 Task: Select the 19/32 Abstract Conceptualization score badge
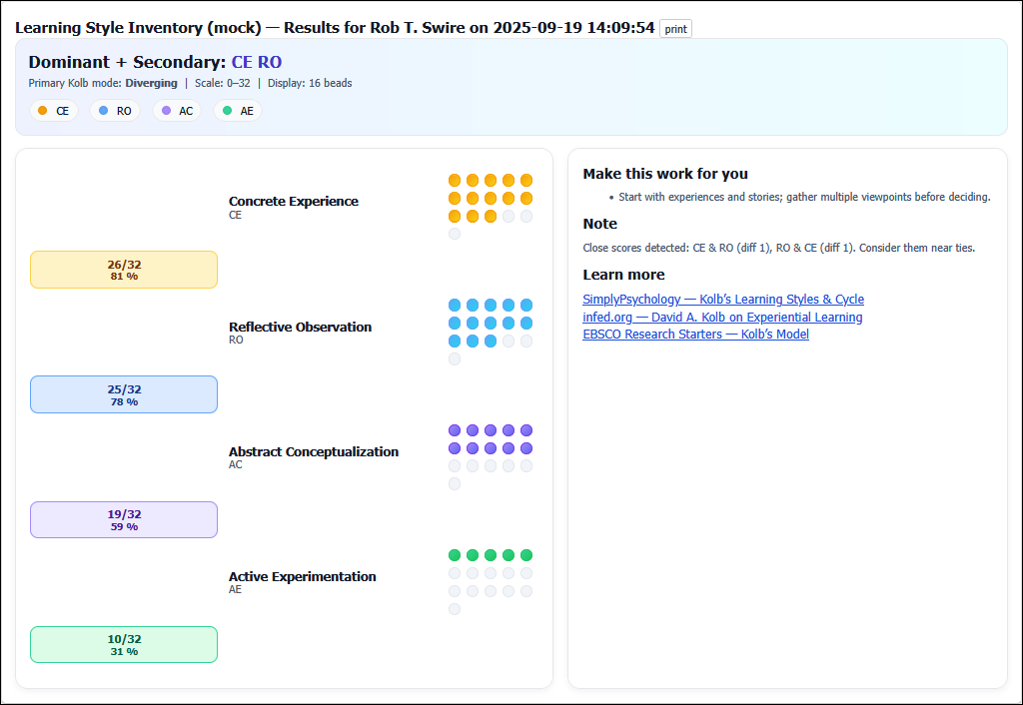click(124, 520)
